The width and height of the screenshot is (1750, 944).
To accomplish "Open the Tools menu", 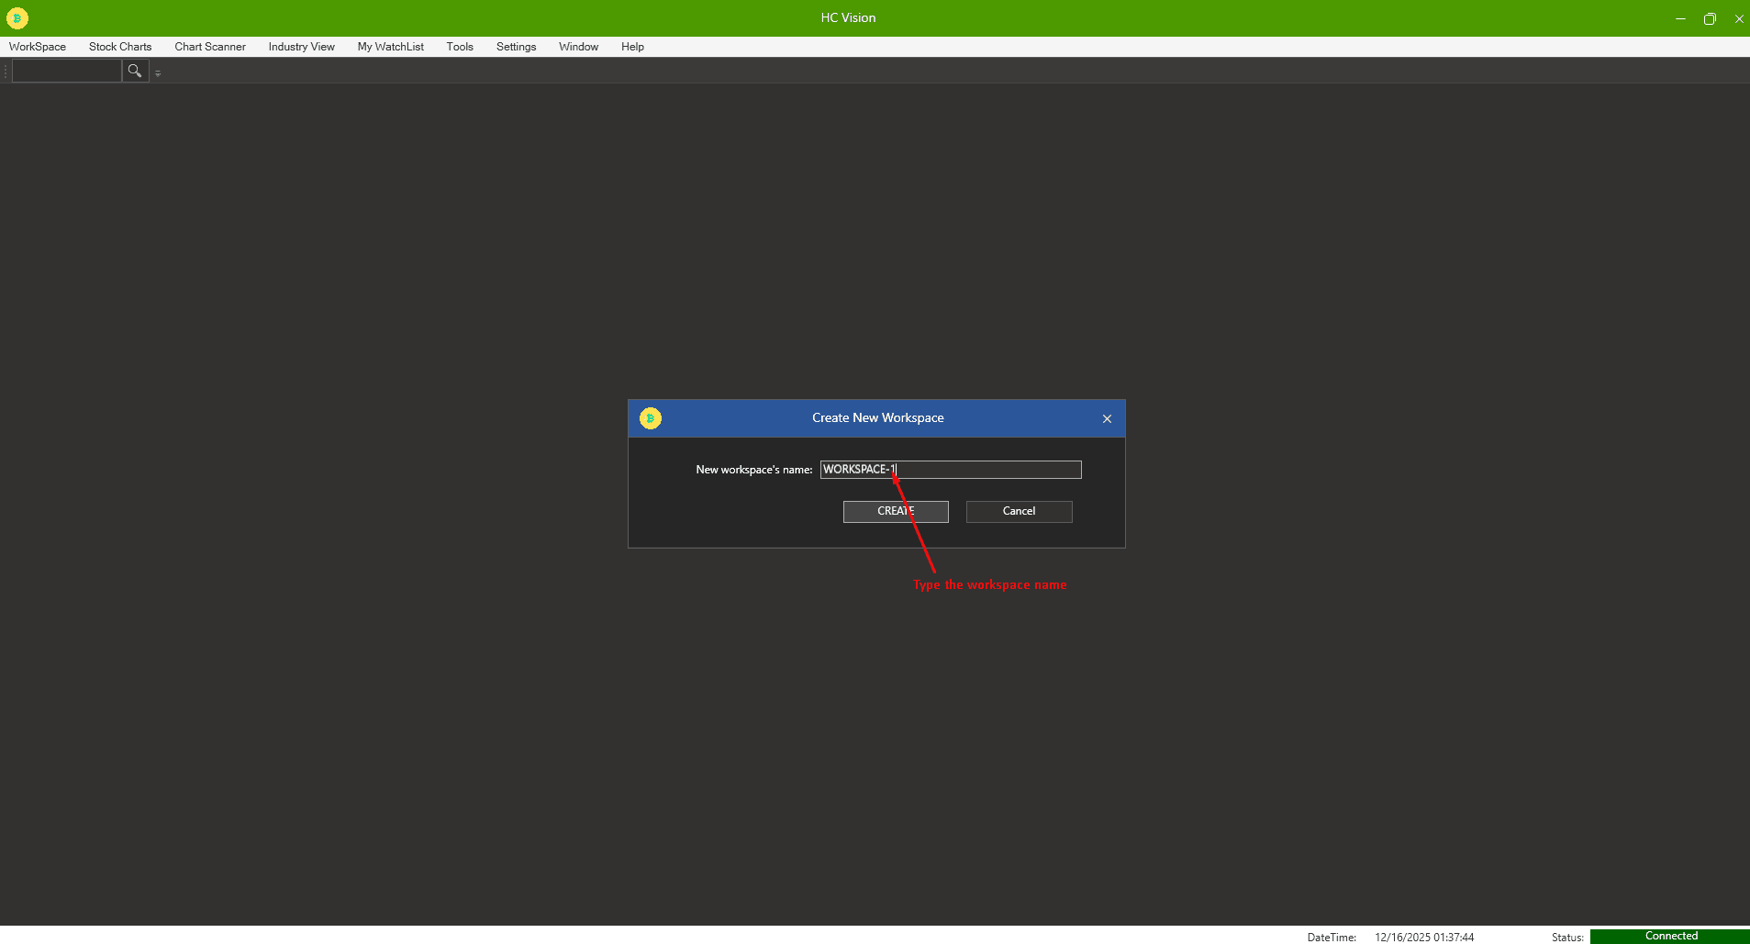I will pos(460,47).
